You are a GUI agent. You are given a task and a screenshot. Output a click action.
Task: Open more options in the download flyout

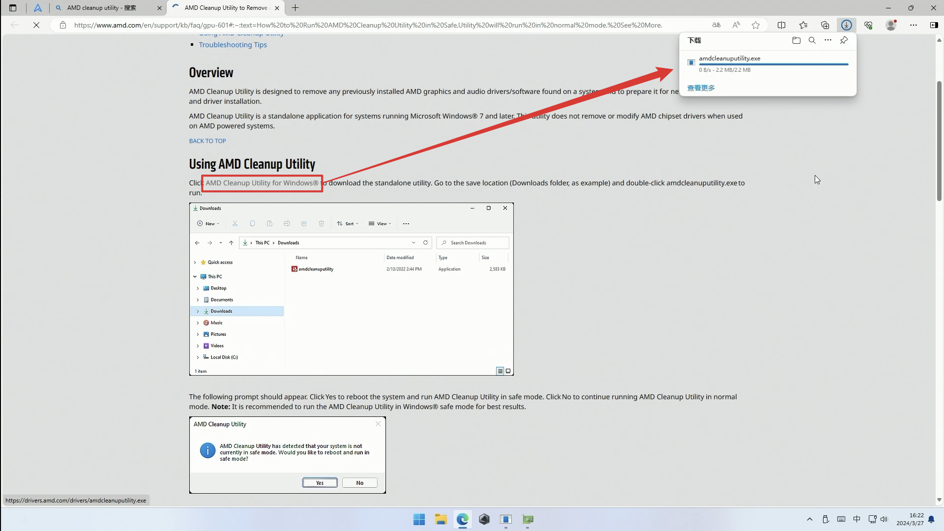(828, 40)
